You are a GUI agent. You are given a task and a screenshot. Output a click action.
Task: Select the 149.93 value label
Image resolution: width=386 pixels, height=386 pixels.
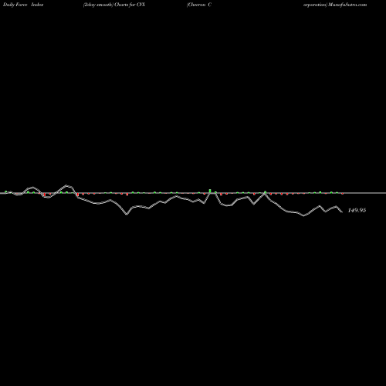click(x=357, y=210)
